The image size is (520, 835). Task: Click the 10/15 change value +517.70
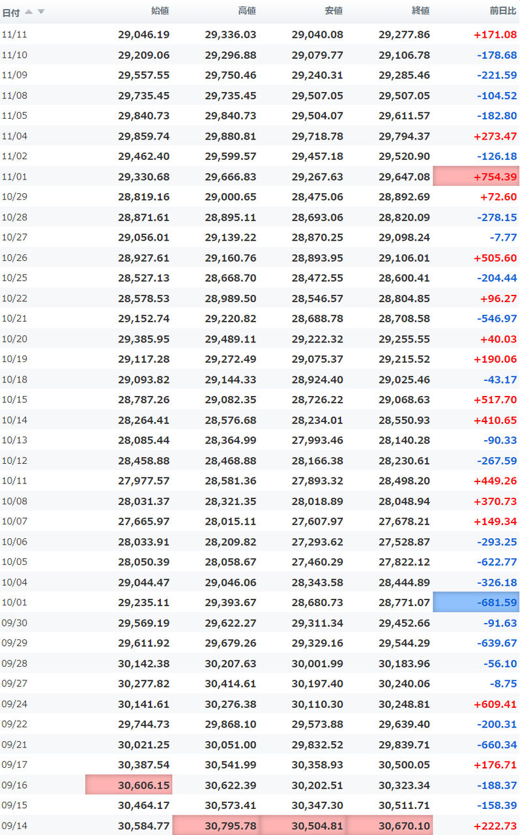pos(495,399)
